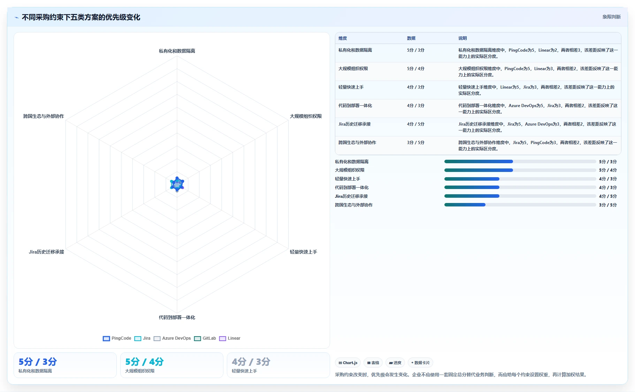Click radar axis label 跨国生态与外部协作
This screenshot has width=635, height=392.
click(x=44, y=116)
